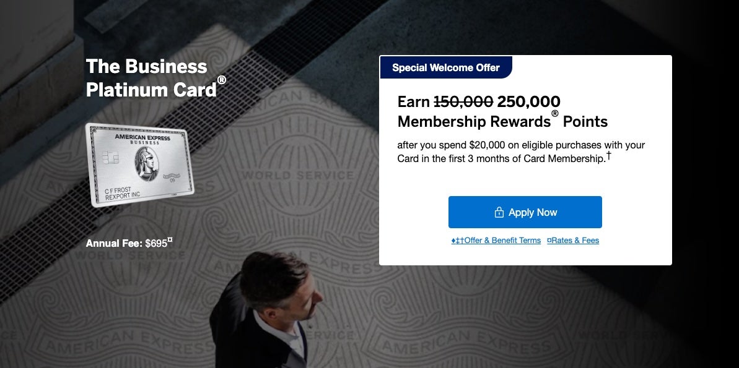Click the crossed-out 150,000 figure

click(463, 101)
